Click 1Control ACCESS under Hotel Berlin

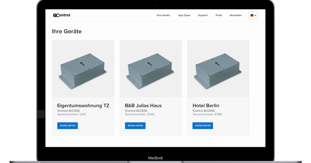point(204,111)
